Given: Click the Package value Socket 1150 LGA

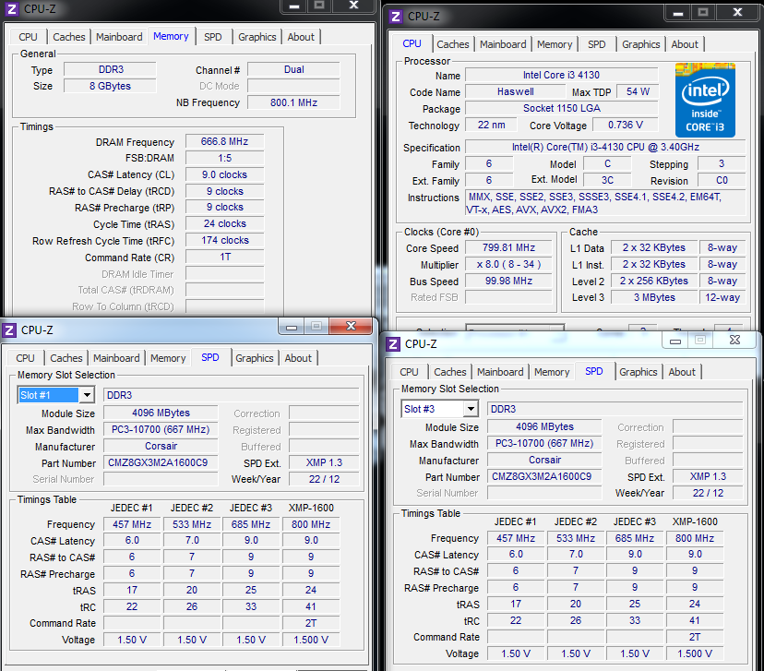Looking at the screenshot, I should click(x=561, y=108).
